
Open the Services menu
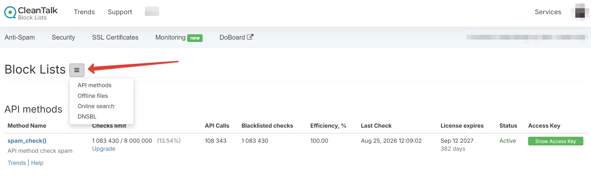548,12
